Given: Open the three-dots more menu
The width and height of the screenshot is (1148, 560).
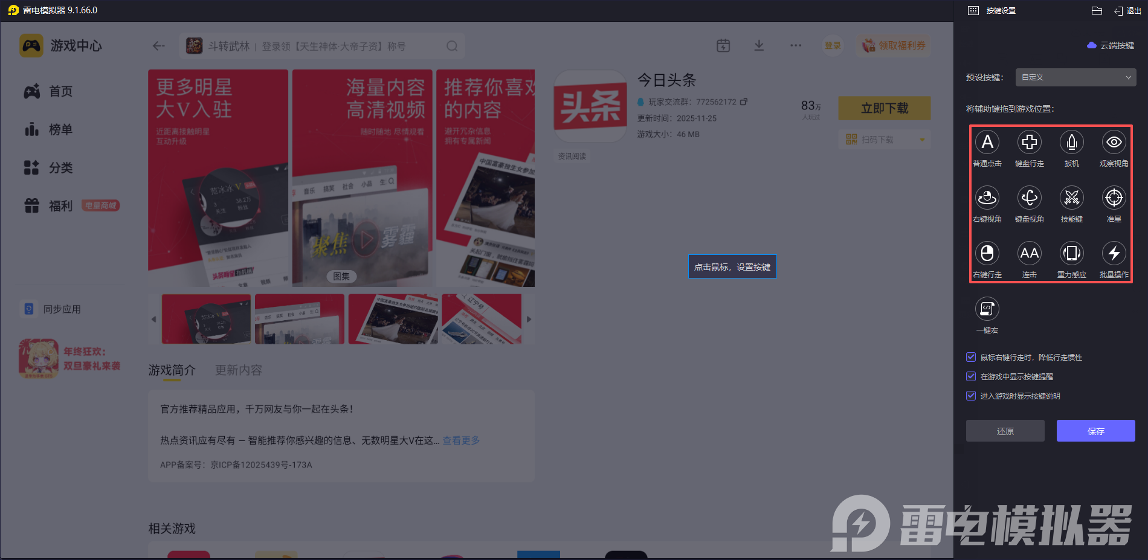Looking at the screenshot, I should (796, 45).
